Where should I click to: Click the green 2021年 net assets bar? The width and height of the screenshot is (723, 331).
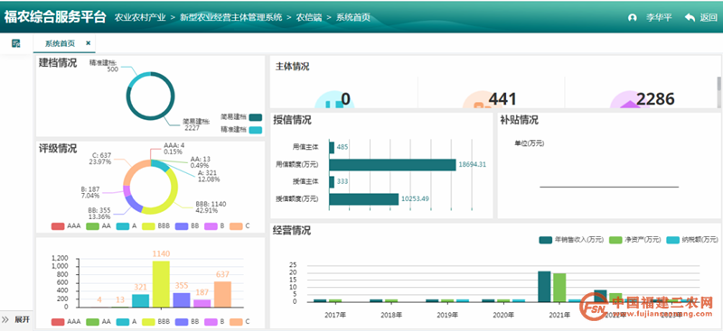click(x=559, y=288)
